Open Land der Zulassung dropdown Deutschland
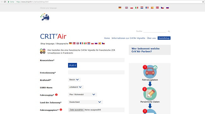Image resolution: width=205 pixels, height=114 pixels. (85, 102)
